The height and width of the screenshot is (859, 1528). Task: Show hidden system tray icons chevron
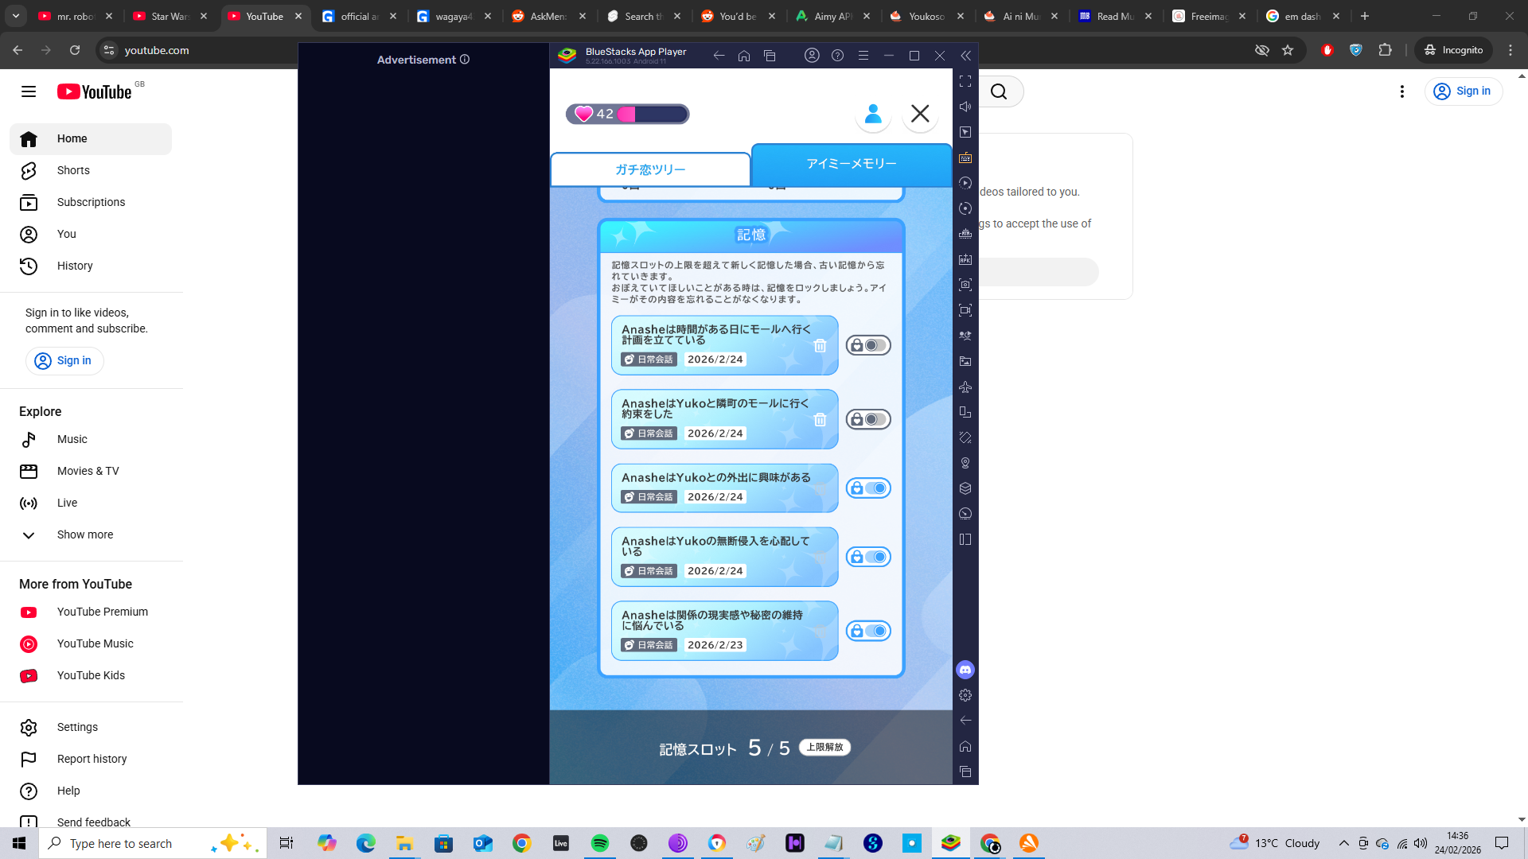1343,843
